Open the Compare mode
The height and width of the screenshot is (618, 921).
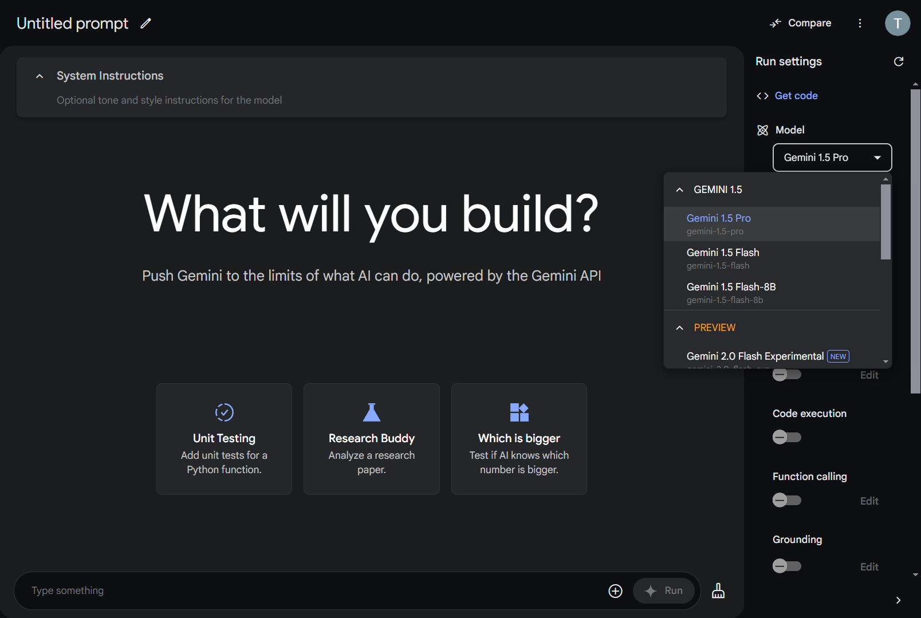801,23
